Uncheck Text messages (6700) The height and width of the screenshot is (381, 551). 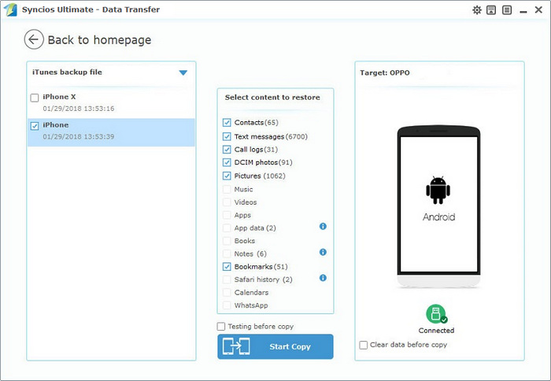point(227,136)
